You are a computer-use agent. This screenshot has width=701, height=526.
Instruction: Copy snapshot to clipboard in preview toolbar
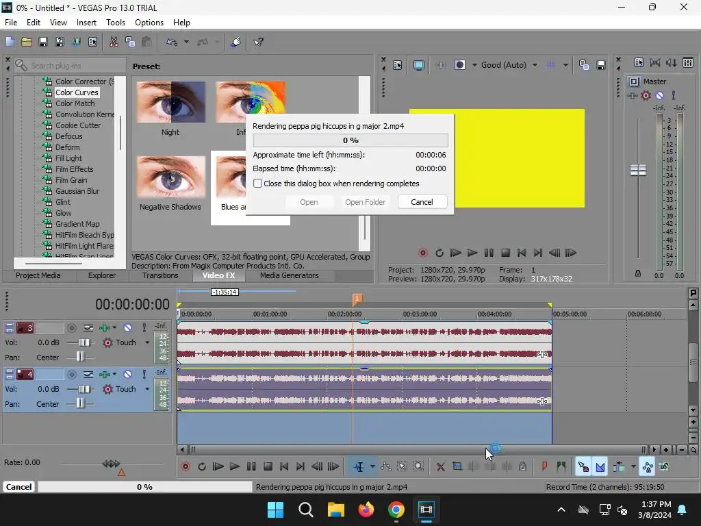(x=584, y=65)
